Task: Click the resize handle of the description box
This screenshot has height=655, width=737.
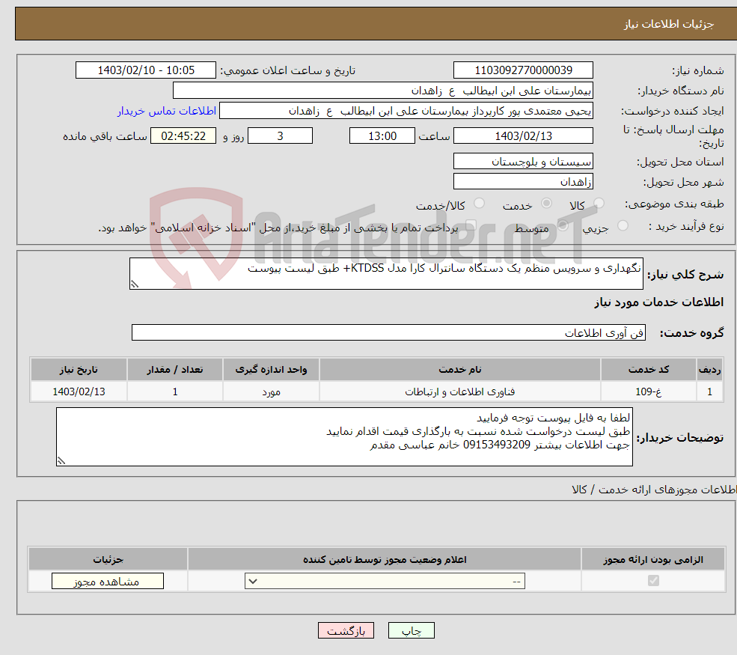Action: click(x=135, y=284)
